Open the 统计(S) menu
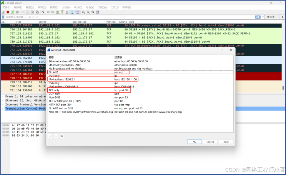 [x=78, y=7]
